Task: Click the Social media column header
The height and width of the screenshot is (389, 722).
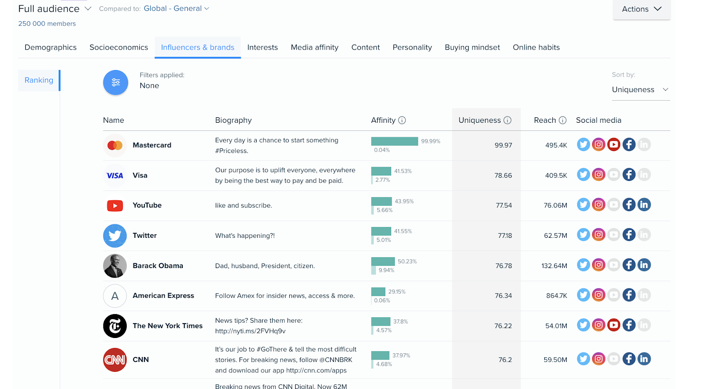Action: pyautogui.click(x=598, y=120)
